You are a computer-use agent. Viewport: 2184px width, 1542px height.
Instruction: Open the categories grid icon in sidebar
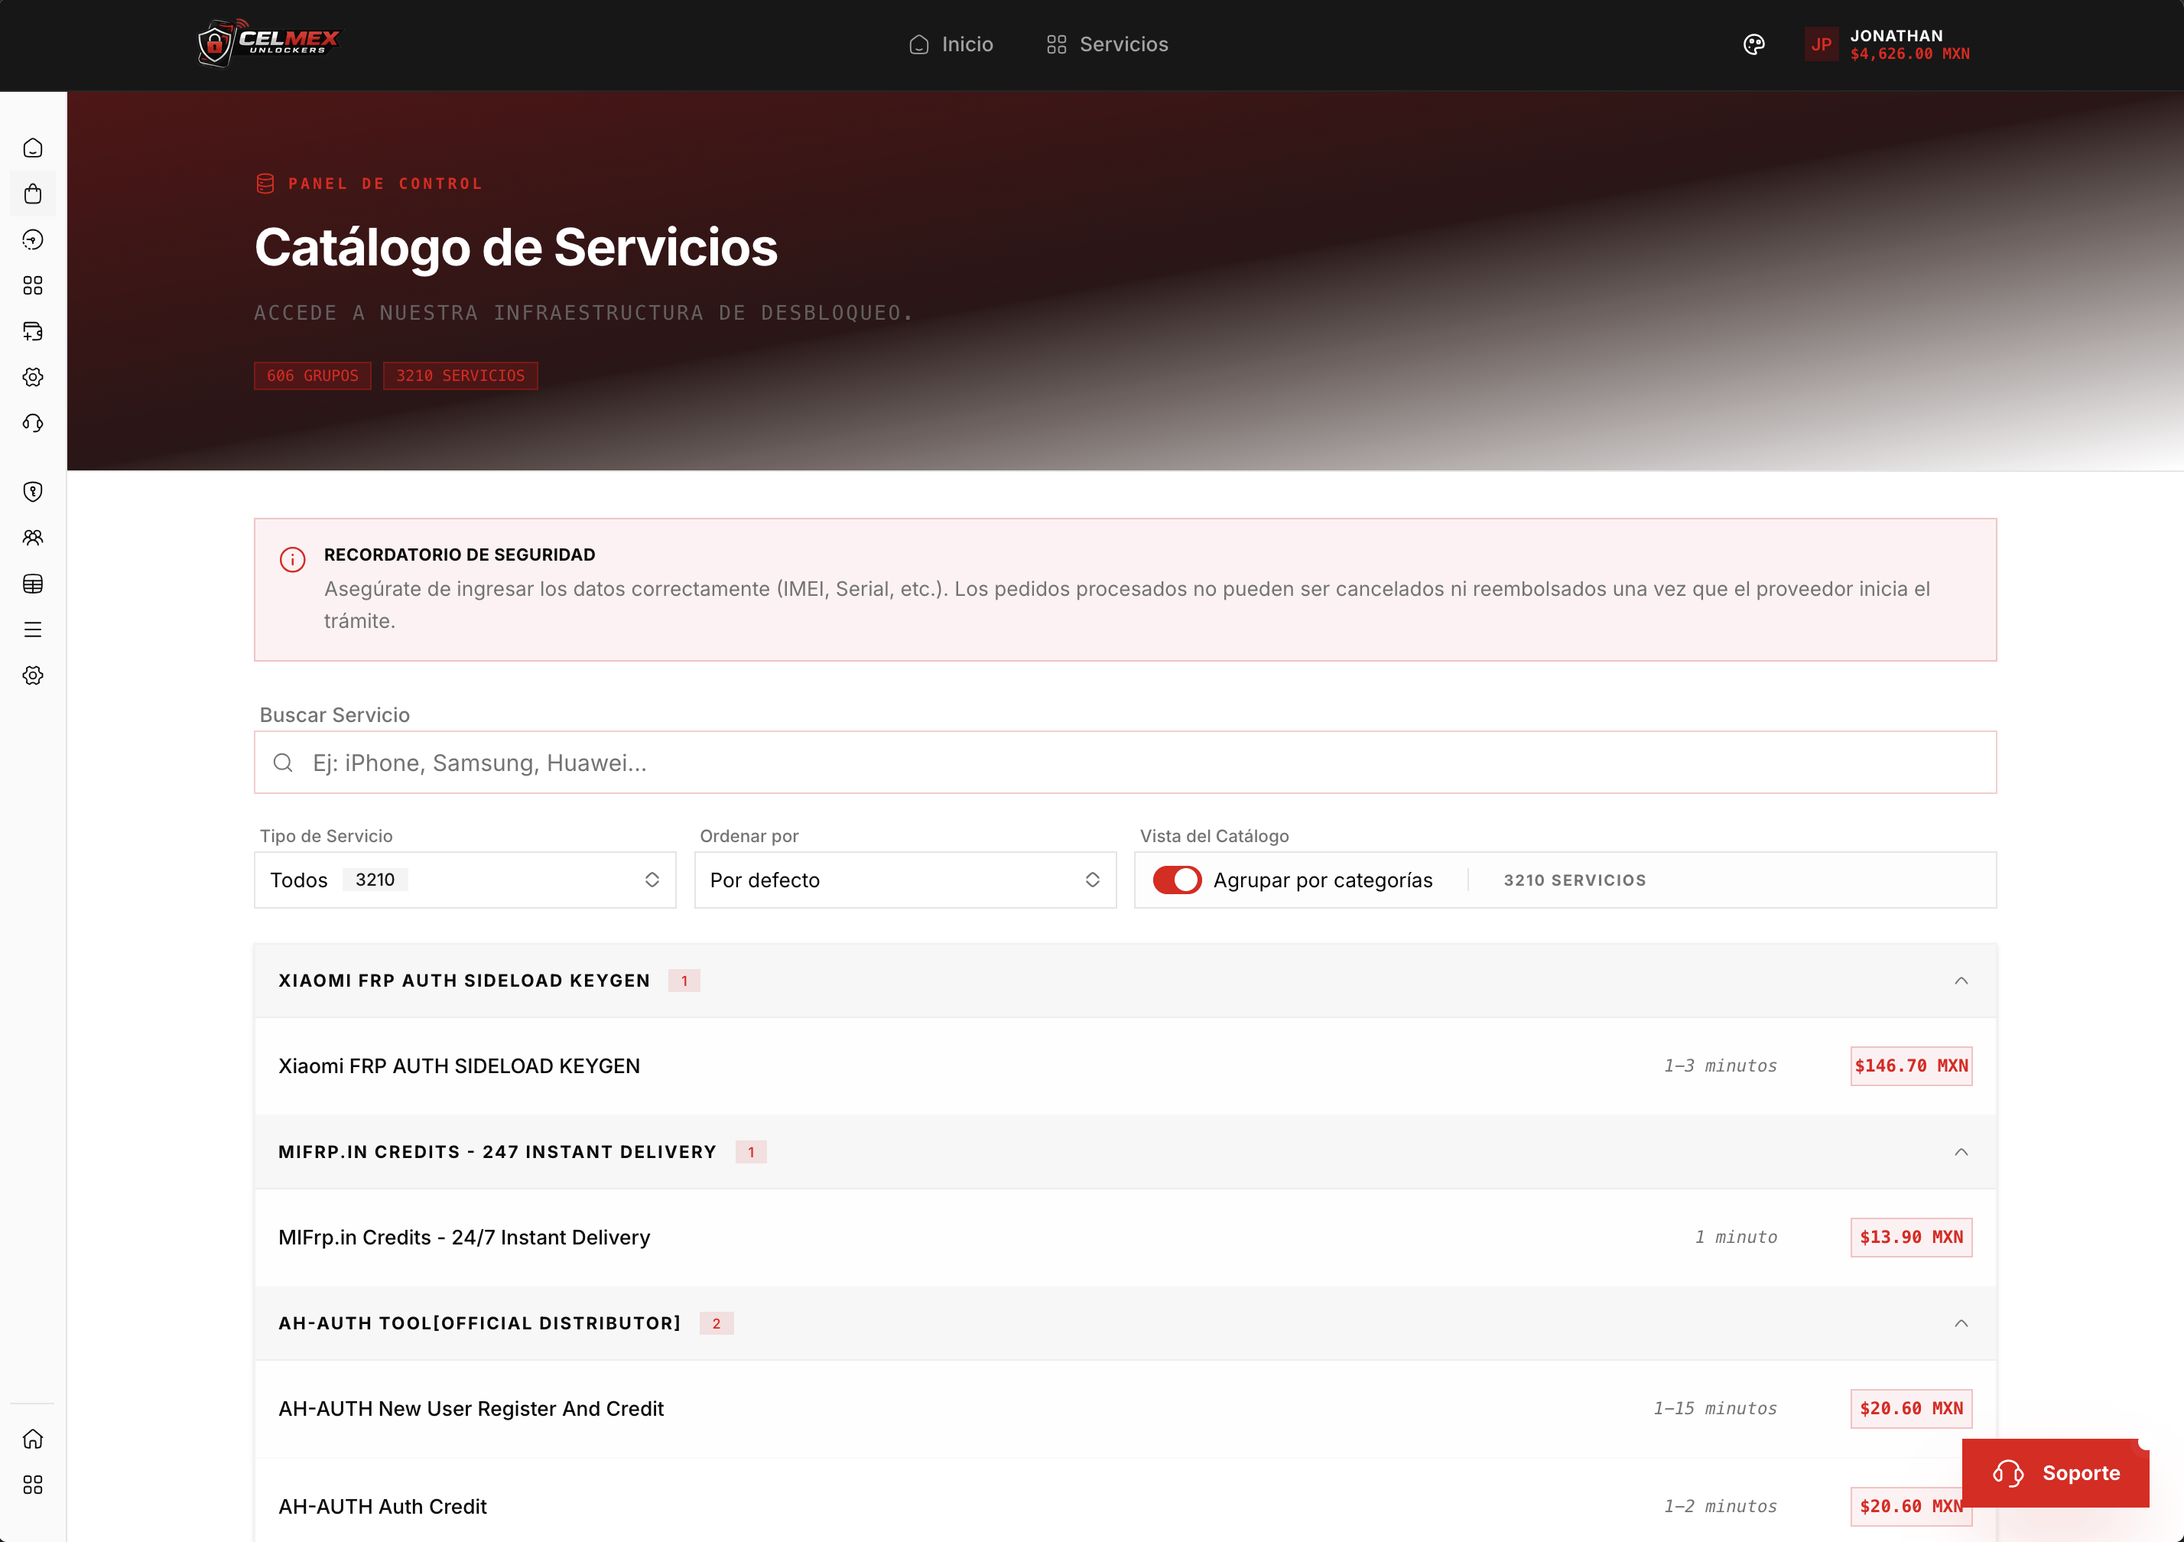[34, 285]
